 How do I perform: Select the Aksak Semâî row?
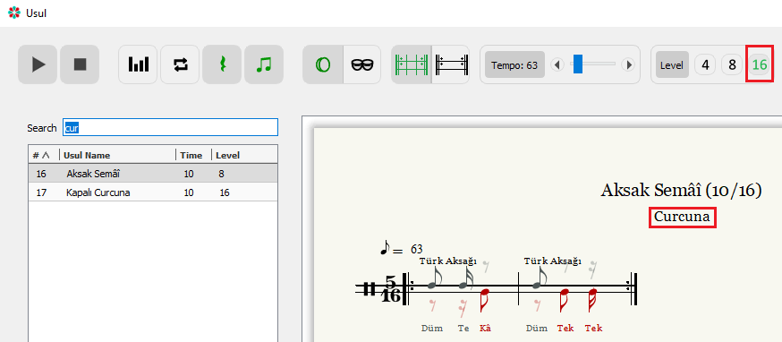153,174
